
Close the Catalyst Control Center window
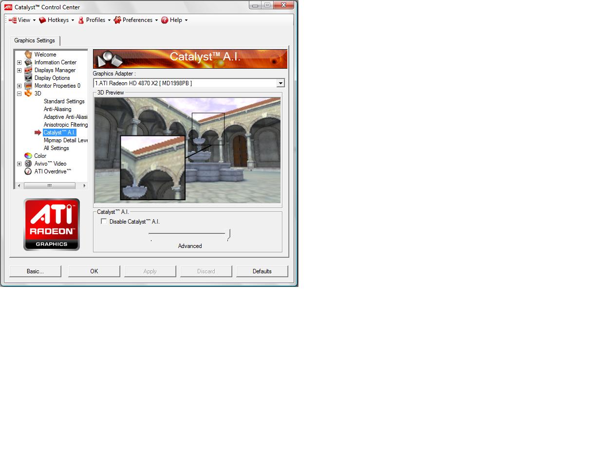[x=284, y=5]
